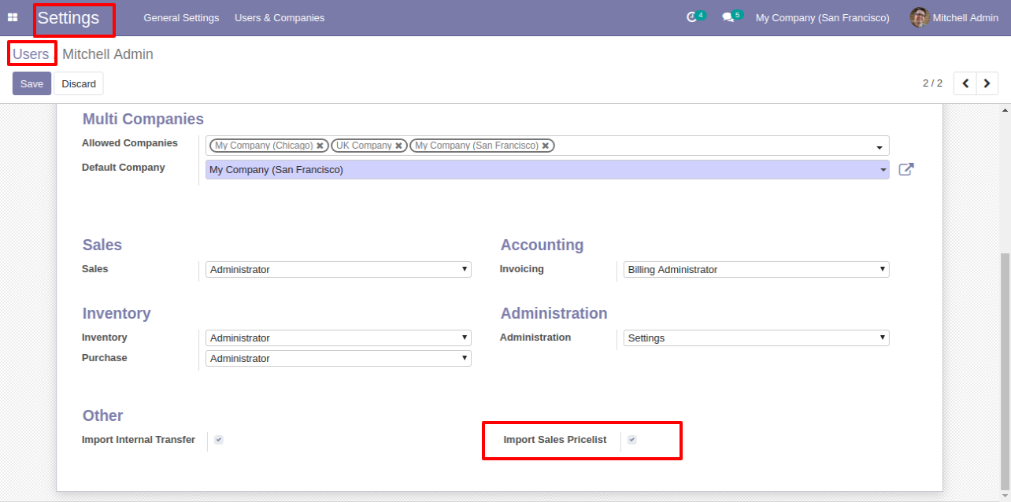
Task: Open the apps grid menu icon
Action: click(13, 17)
